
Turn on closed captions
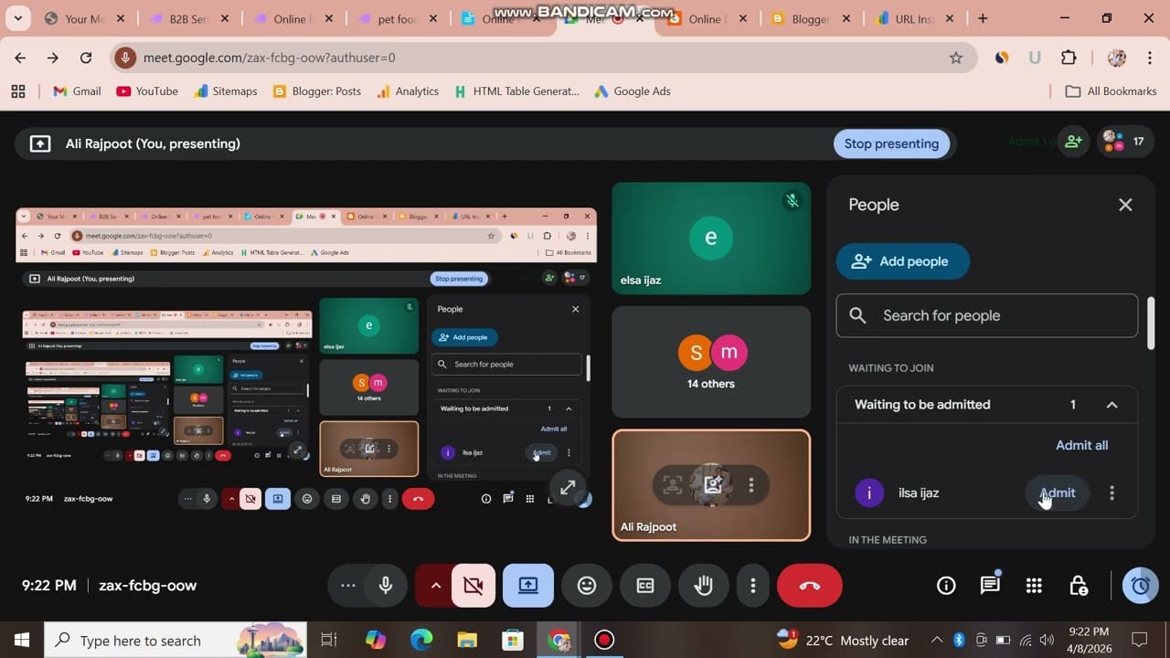645,586
